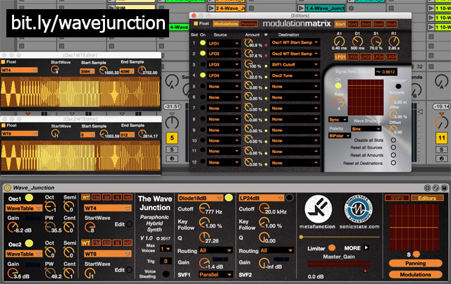Switch to the Env1 tab
Screen dimensions: 451x284
[340, 23]
